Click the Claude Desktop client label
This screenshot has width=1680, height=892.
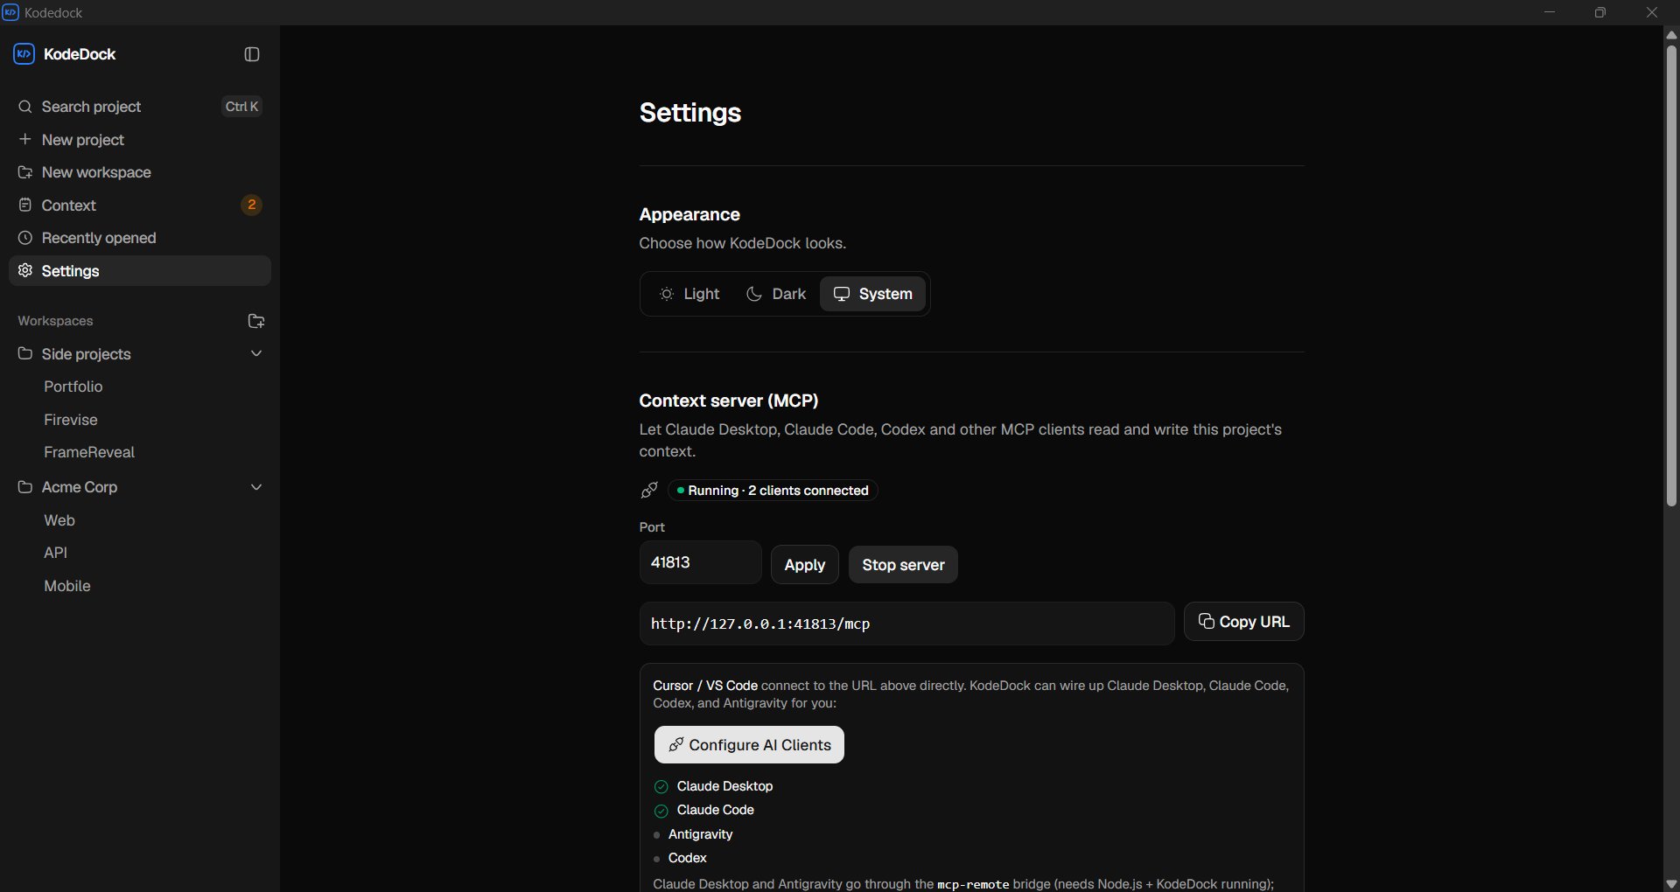tap(724, 786)
